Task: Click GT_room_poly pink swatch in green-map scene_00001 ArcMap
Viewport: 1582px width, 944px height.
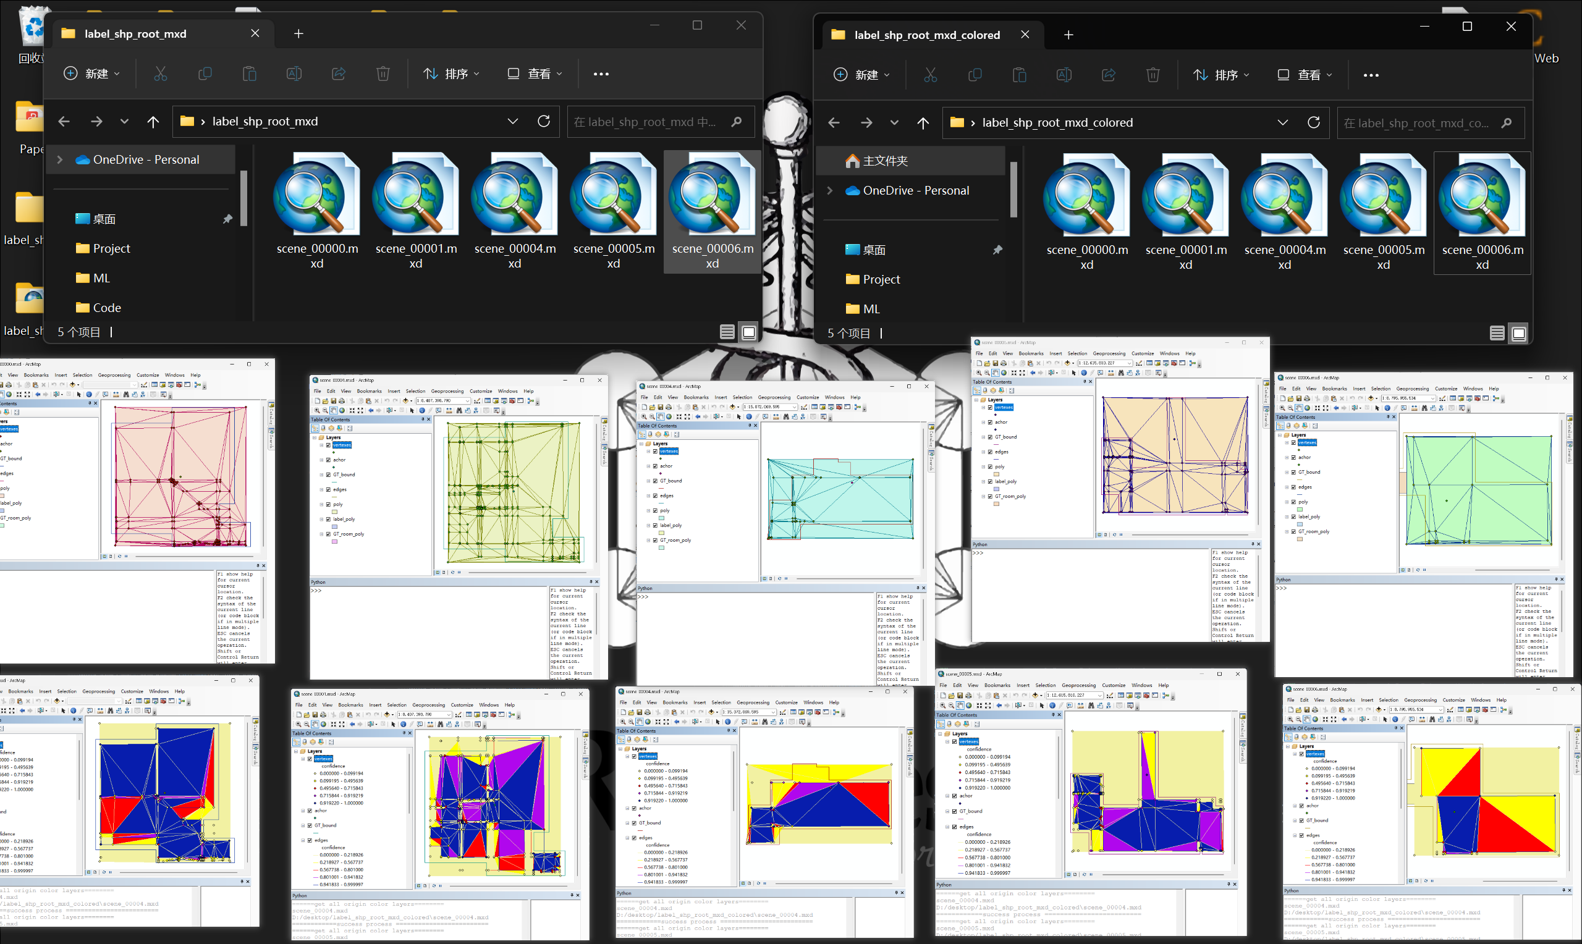Action: pyautogui.click(x=334, y=541)
